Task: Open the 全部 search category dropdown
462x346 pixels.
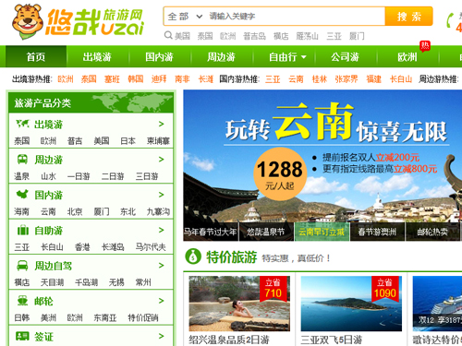Action: (185, 17)
